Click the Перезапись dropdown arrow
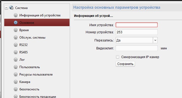Screen dimensions: 182x98 (x=155, y=40)
